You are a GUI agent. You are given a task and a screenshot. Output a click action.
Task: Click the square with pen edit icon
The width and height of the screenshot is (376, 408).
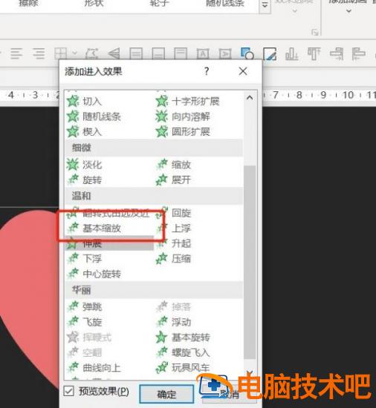(x=270, y=53)
